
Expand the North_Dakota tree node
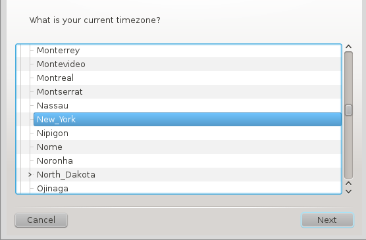click(30, 174)
